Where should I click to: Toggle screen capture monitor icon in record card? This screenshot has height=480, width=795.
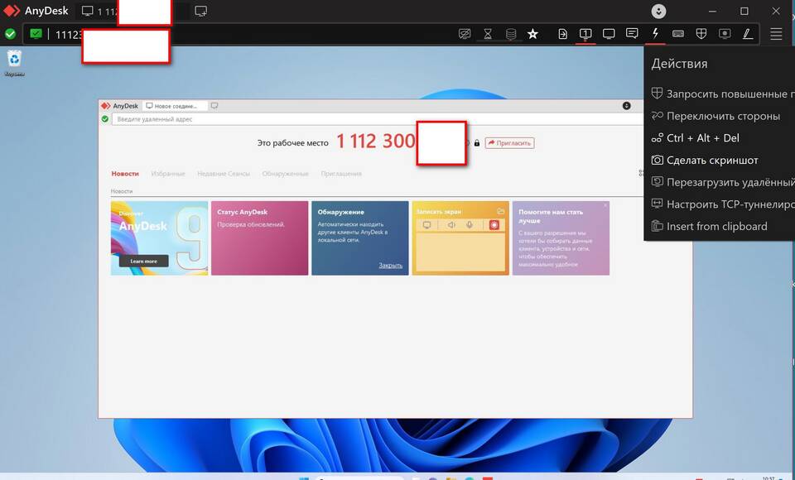(427, 224)
